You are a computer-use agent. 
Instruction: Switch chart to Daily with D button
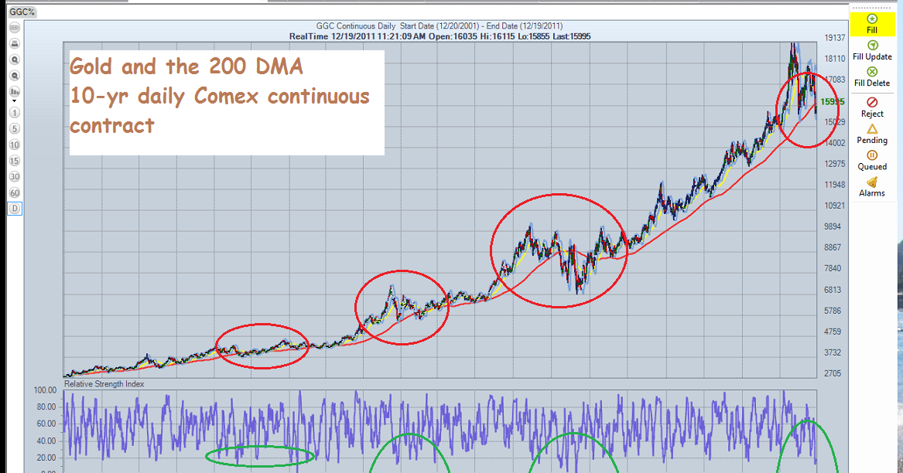13,206
